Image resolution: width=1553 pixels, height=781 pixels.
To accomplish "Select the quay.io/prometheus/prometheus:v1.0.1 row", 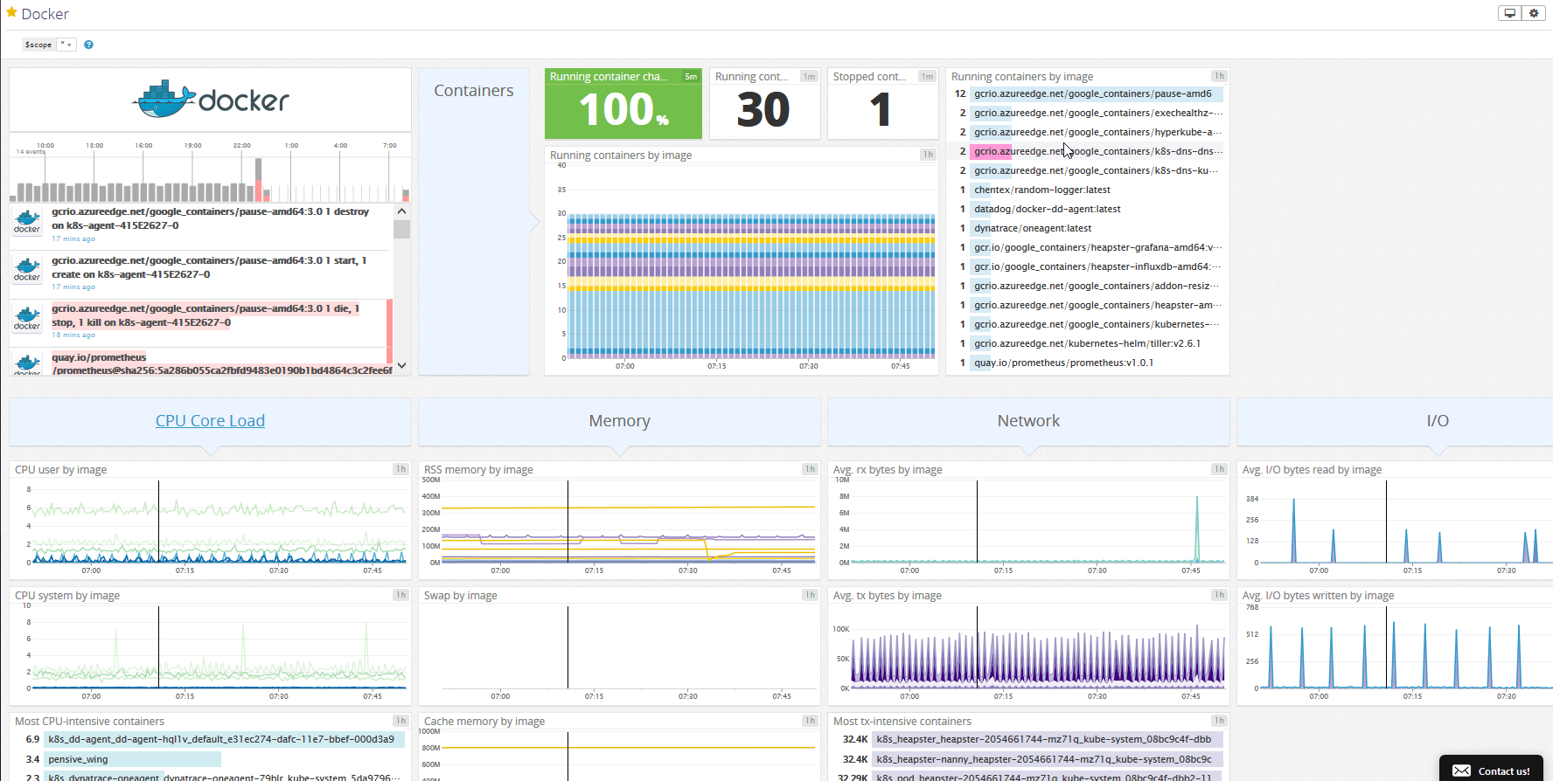I will coord(1087,363).
